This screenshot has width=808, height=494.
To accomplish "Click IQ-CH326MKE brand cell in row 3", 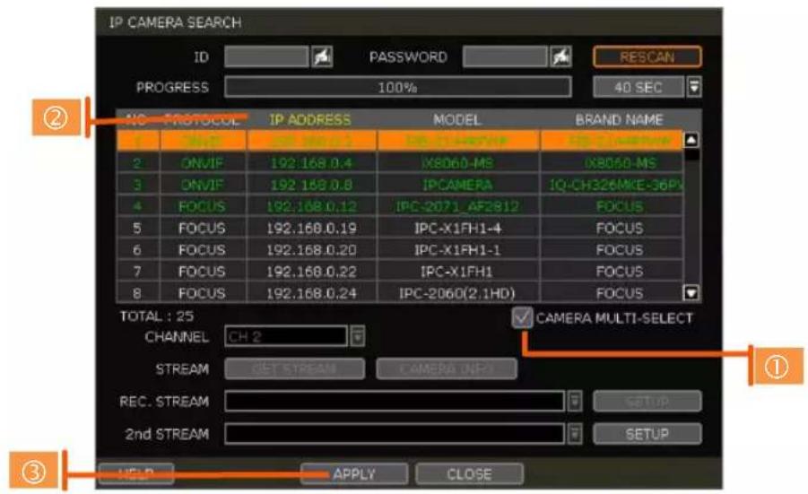I will pos(613,185).
